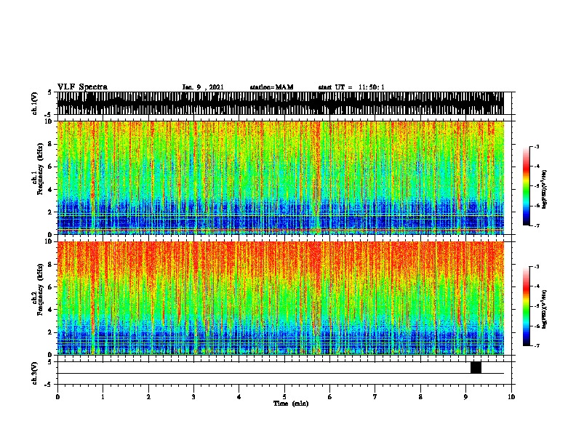Click the ch.1 black waveform strip
This screenshot has width=576, height=445.
coord(280,103)
